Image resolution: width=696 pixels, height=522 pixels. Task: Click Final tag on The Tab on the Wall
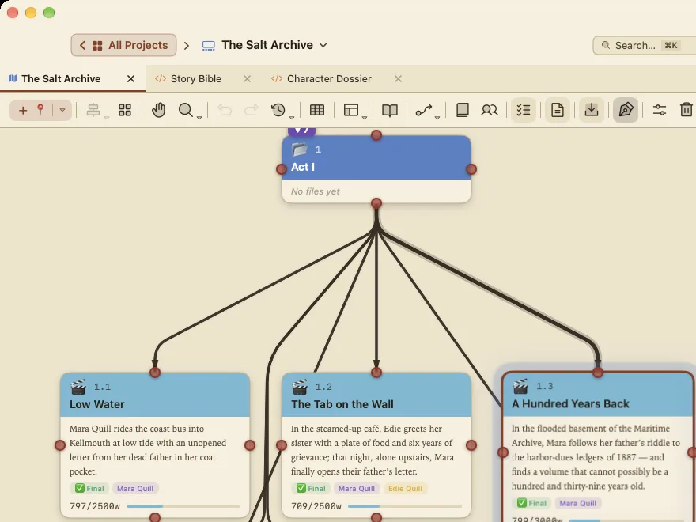[x=311, y=488]
